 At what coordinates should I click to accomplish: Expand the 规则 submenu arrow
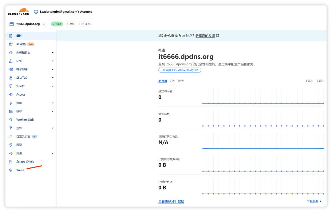point(53,128)
